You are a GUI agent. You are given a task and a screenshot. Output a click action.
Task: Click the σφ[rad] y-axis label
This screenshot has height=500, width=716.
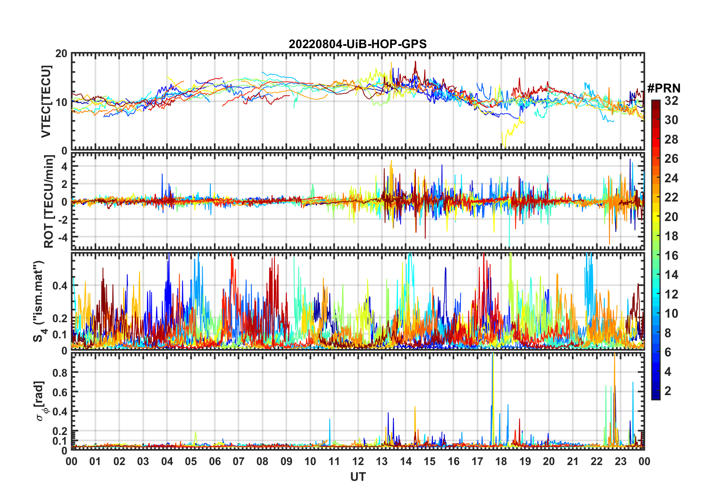pyautogui.click(x=40, y=401)
